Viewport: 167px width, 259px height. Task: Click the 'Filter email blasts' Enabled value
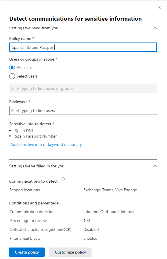(90, 238)
